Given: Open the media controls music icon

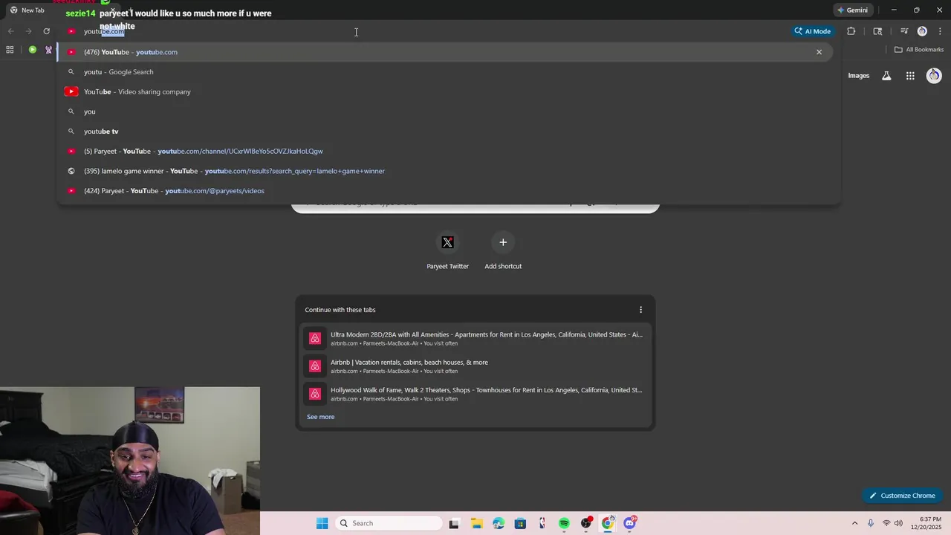Looking at the screenshot, I should point(904,31).
